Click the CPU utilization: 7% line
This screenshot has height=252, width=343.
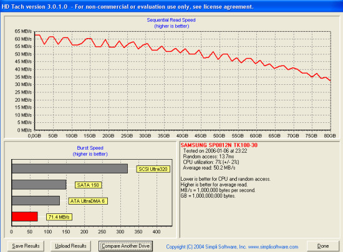point(211,162)
